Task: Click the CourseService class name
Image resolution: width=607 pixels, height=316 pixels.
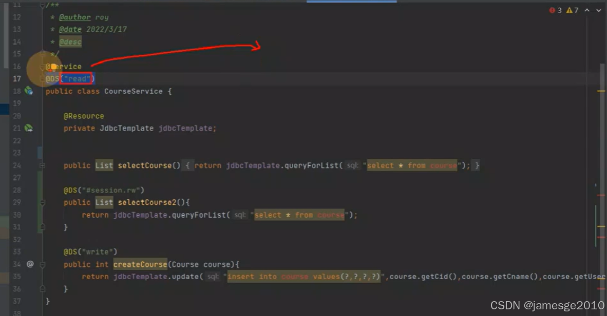Action: [133, 92]
